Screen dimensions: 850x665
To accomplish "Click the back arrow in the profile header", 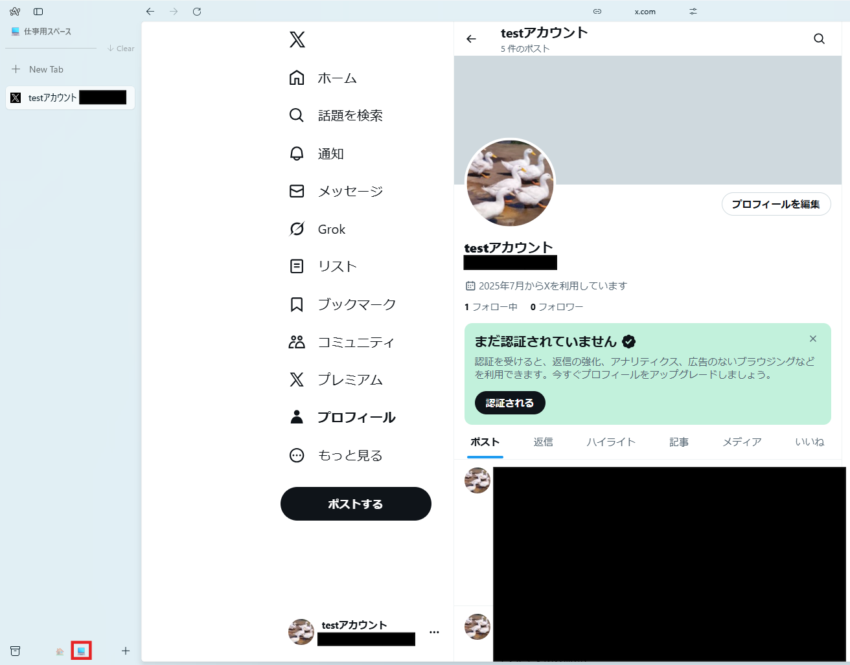I will coord(471,39).
